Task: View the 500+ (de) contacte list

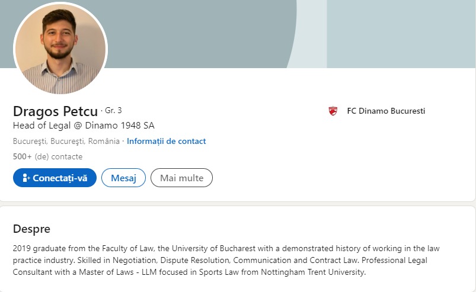Action: point(47,157)
